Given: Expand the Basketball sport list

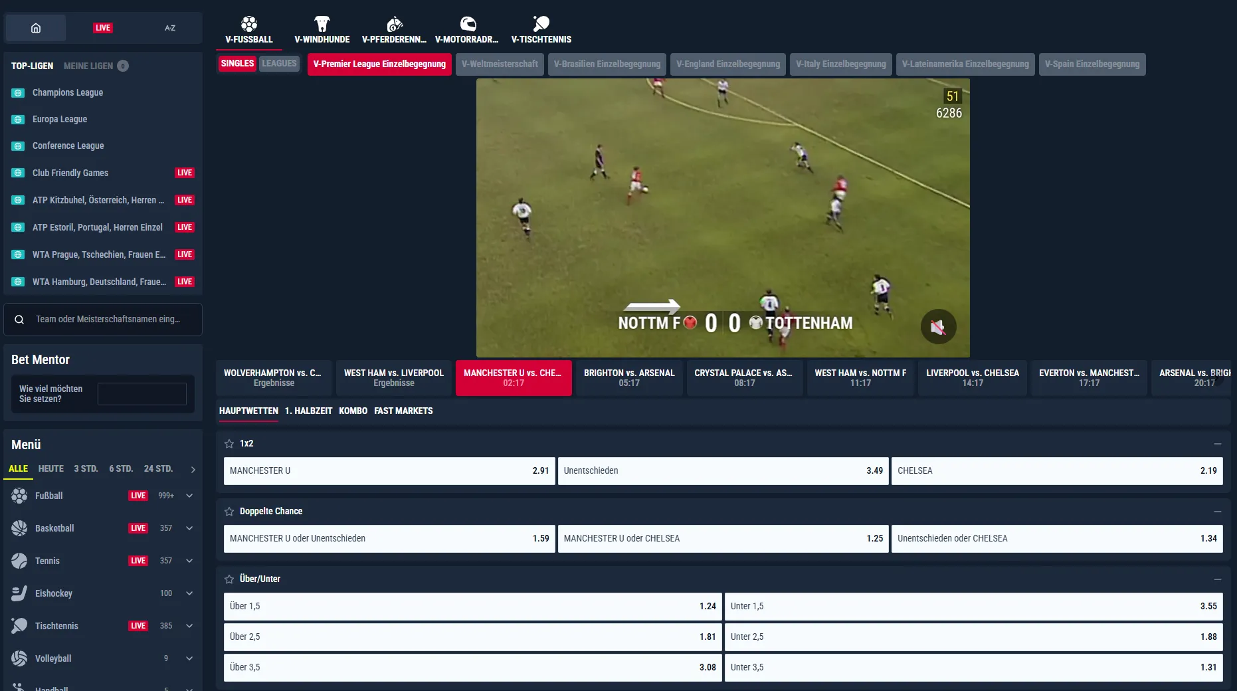Looking at the screenshot, I should (189, 528).
